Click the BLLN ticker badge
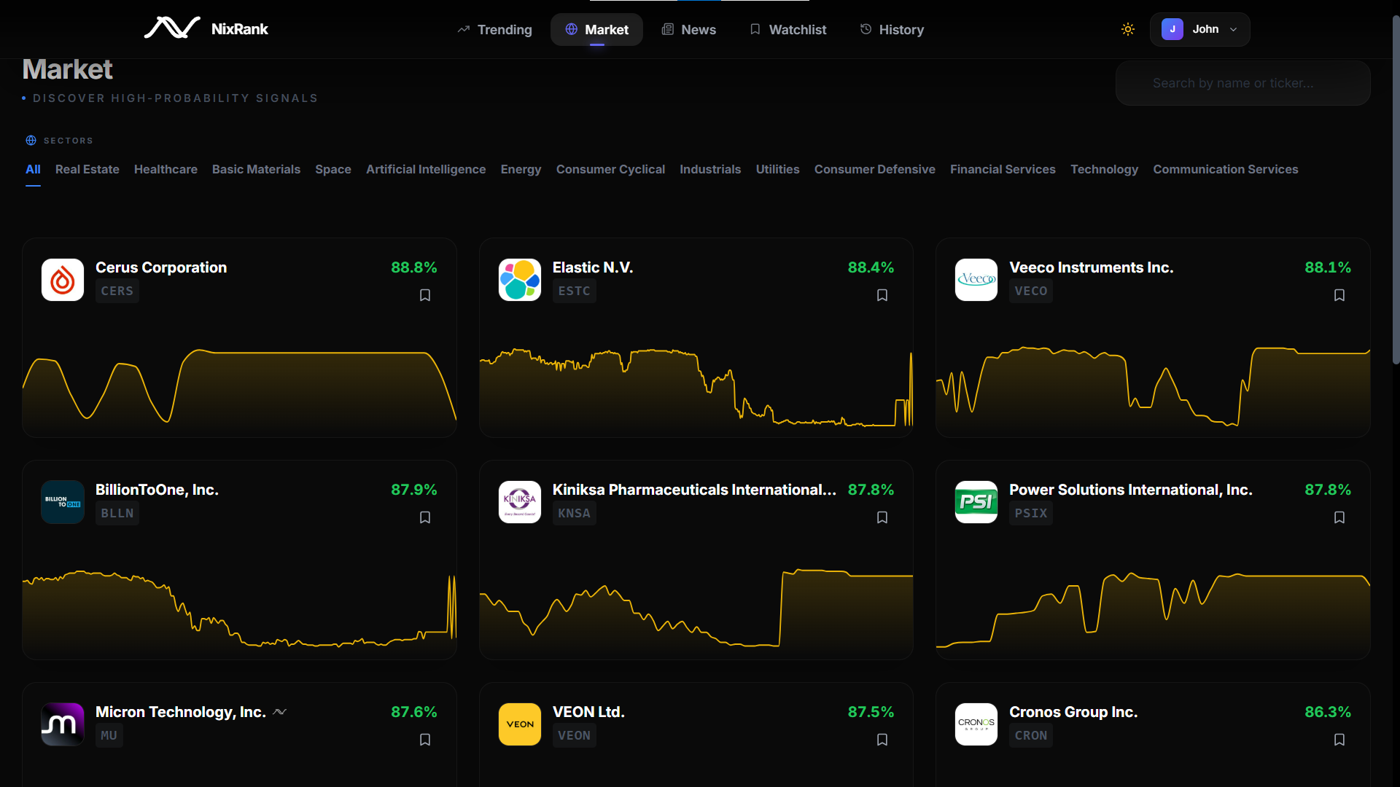The width and height of the screenshot is (1400, 787). point(117,513)
